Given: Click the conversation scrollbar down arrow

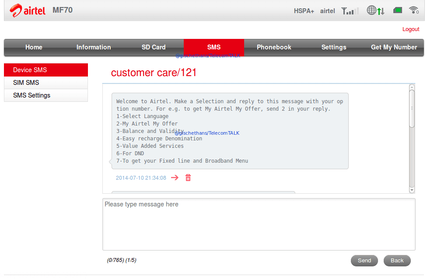Looking at the screenshot, I should (412, 190).
